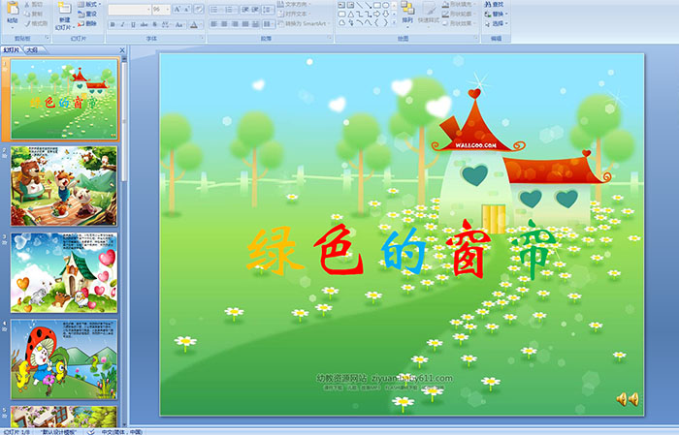Switch to the Outline (大纲) tab

(31, 48)
